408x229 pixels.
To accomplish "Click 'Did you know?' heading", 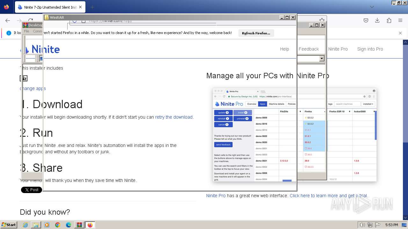I will 45,212.
